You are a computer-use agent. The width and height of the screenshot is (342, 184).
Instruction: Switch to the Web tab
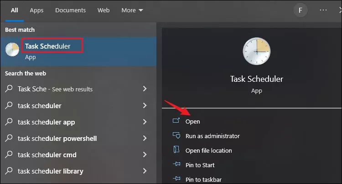click(104, 10)
